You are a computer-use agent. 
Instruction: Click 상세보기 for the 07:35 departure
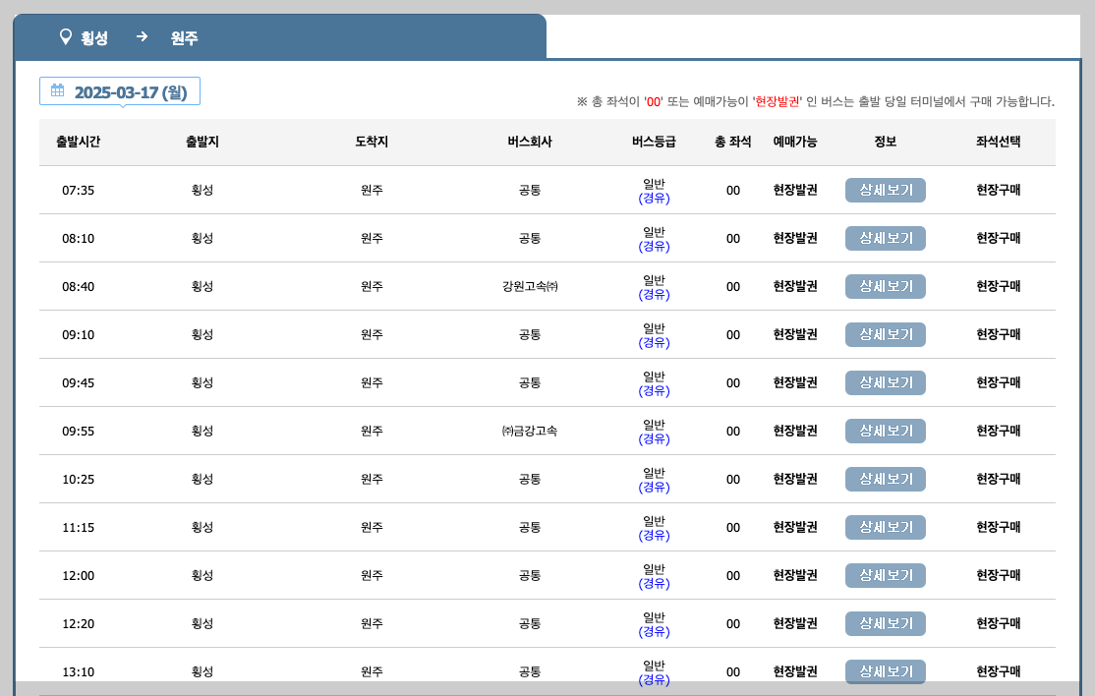tap(885, 190)
